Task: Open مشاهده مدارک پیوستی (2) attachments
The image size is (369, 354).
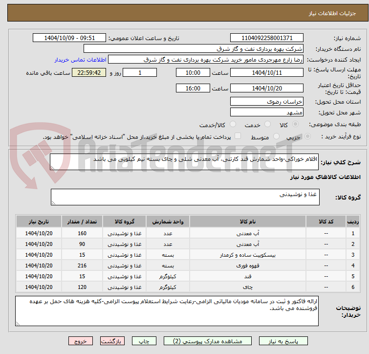Action: pyautogui.click(x=208, y=341)
